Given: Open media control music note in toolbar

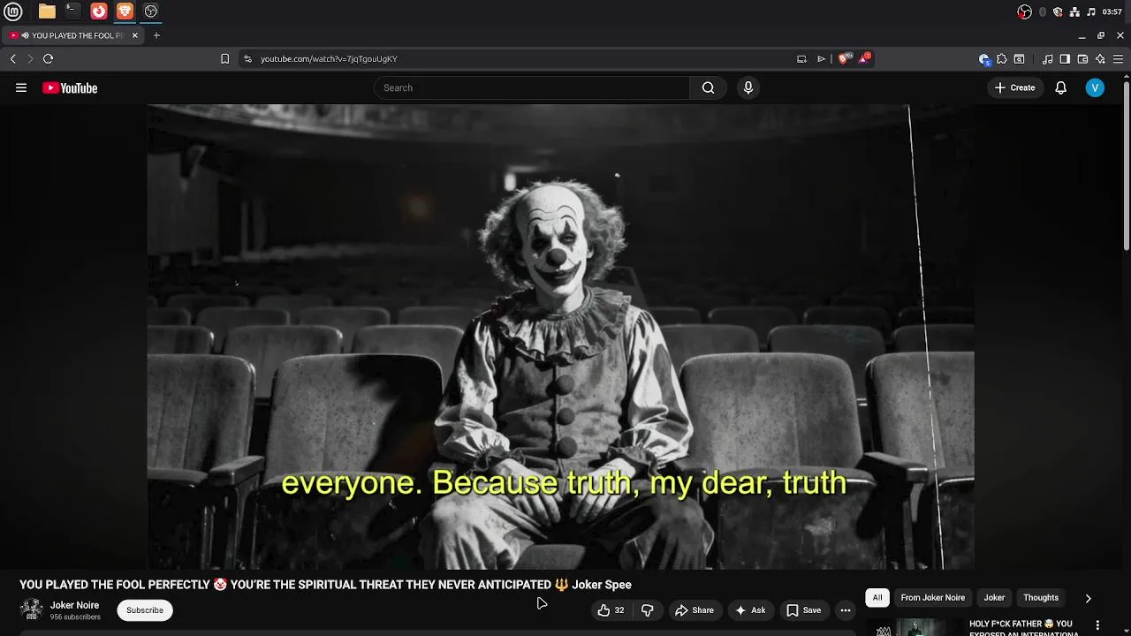Looking at the screenshot, I should pyautogui.click(x=1048, y=58).
